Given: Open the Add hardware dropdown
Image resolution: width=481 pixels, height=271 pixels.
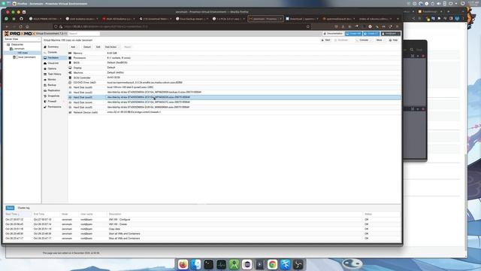Looking at the screenshot, I should click(74, 47).
